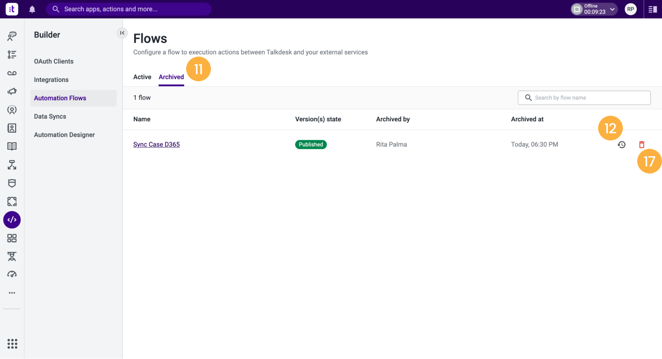The image size is (662, 359).
Task: Click the headset conversations icon in sidebar
Action: pyautogui.click(x=12, y=36)
